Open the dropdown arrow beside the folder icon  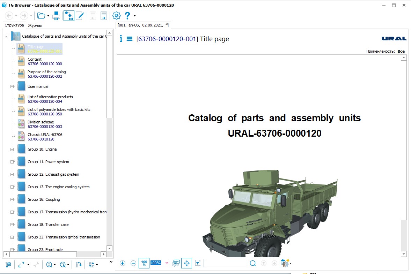(x=48, y=16)
